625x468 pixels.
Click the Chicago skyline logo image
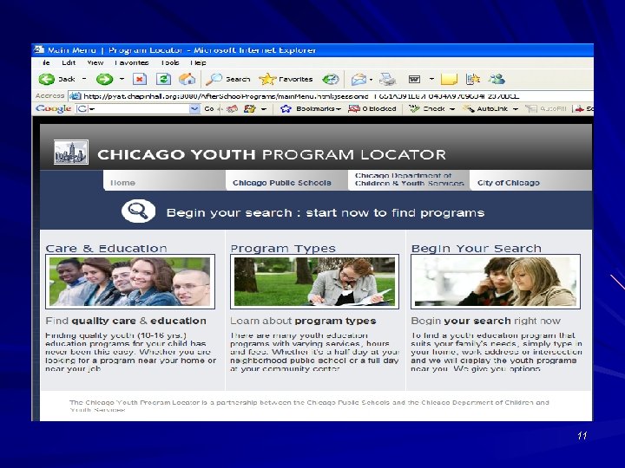pyautogui.click(x=71, y=152)
